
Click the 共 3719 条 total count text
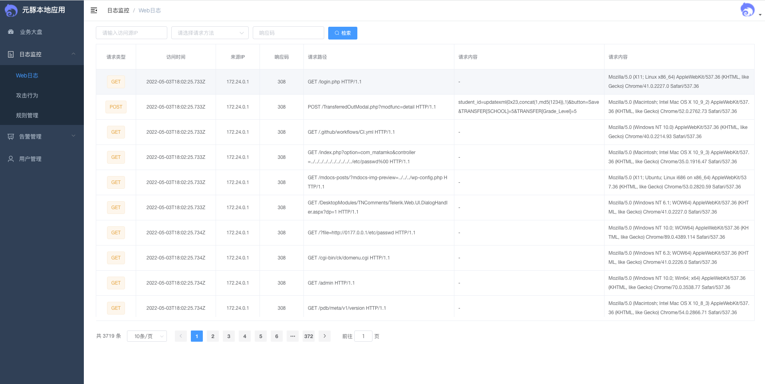click(x=109, y=336)
